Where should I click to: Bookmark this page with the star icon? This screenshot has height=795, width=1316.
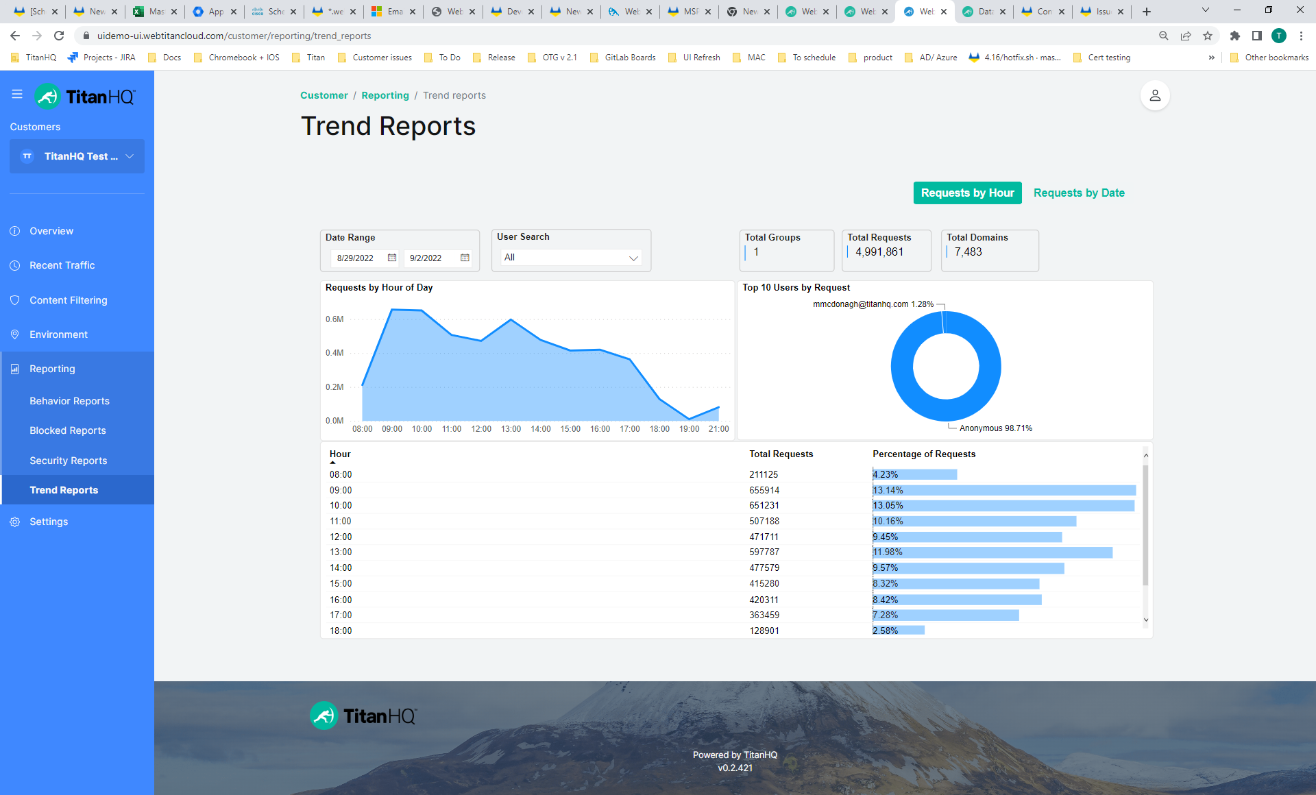(x=1208, y=36)
